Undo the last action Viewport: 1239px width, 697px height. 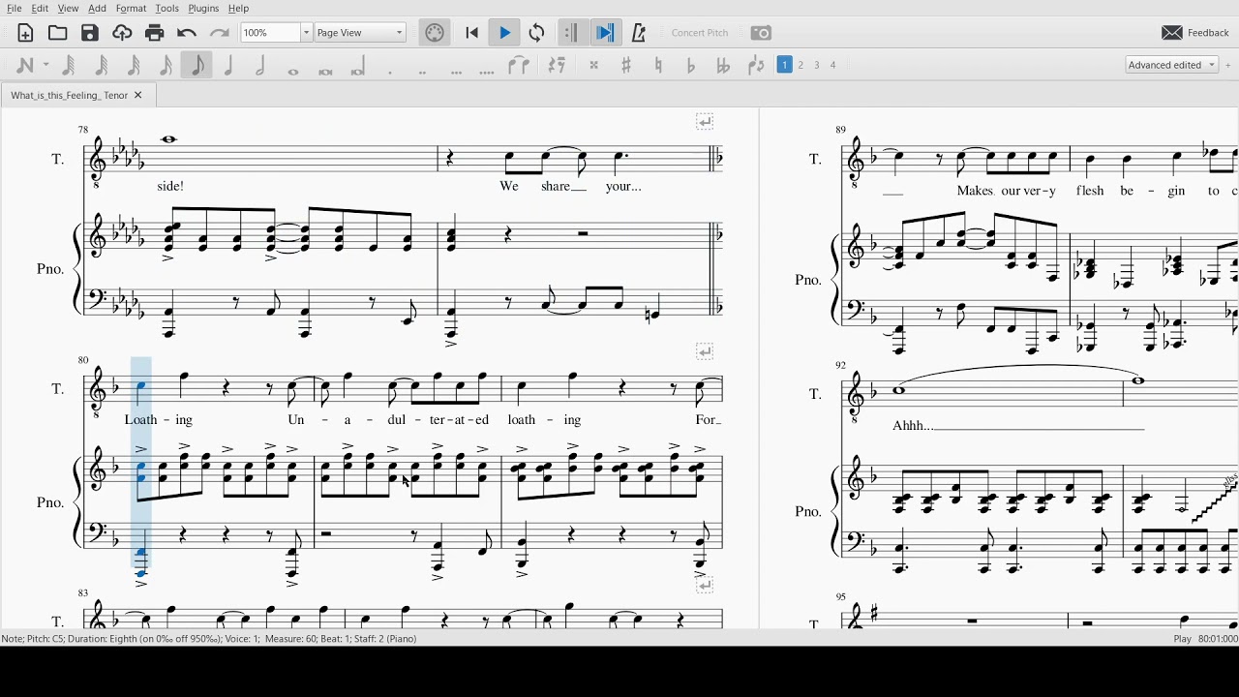[x=187, y=33]
